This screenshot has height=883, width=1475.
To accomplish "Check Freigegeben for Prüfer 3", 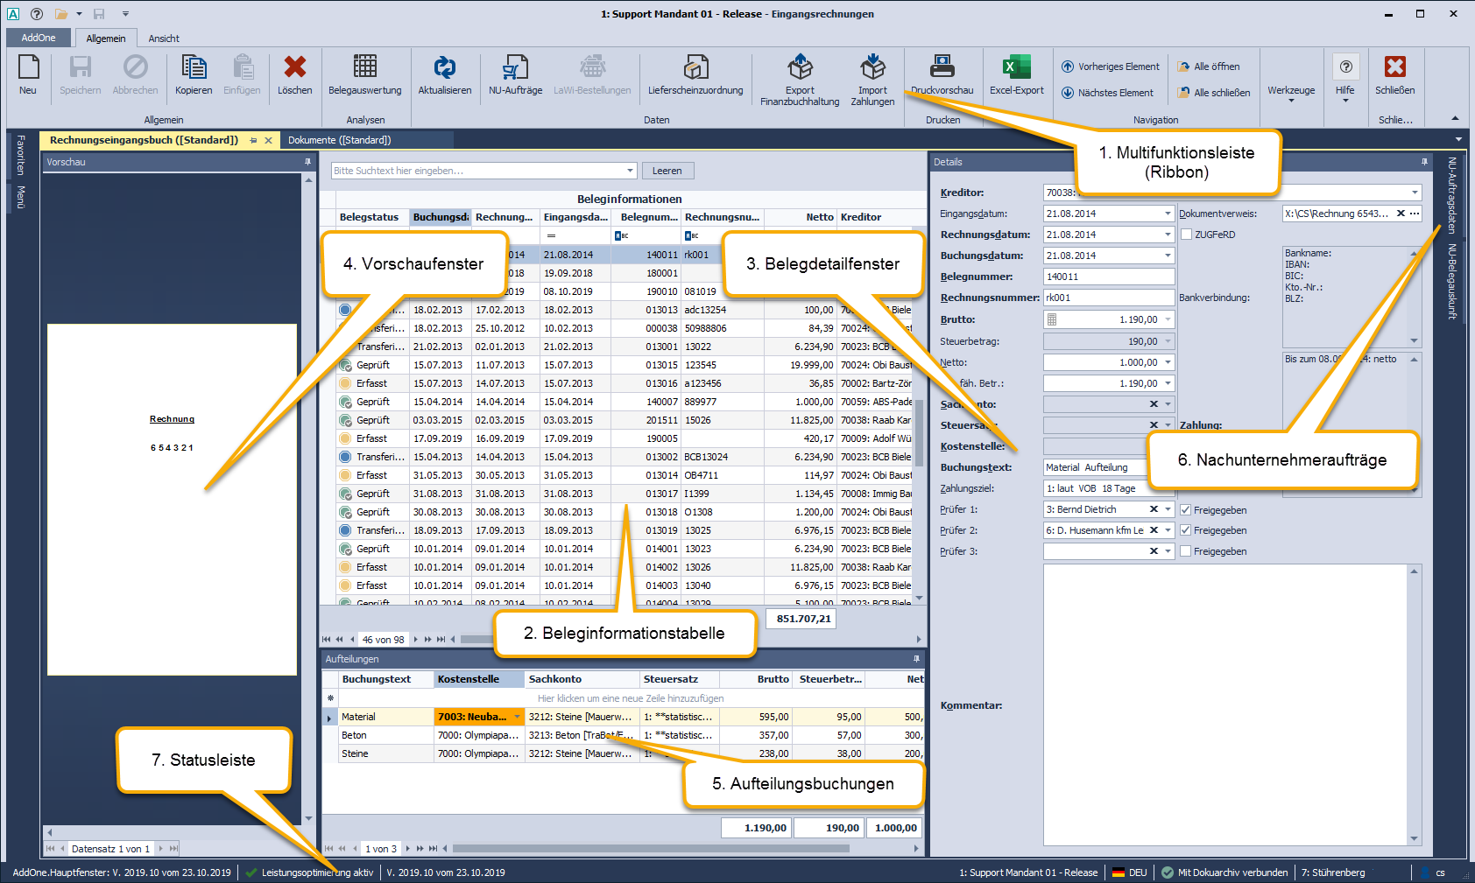I will (1186, 551).
